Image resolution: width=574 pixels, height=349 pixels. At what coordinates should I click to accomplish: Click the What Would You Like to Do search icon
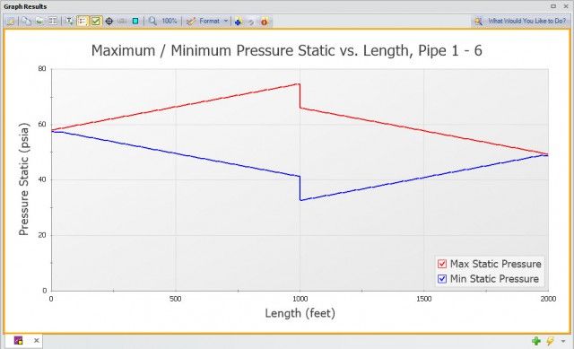(478, 22)
